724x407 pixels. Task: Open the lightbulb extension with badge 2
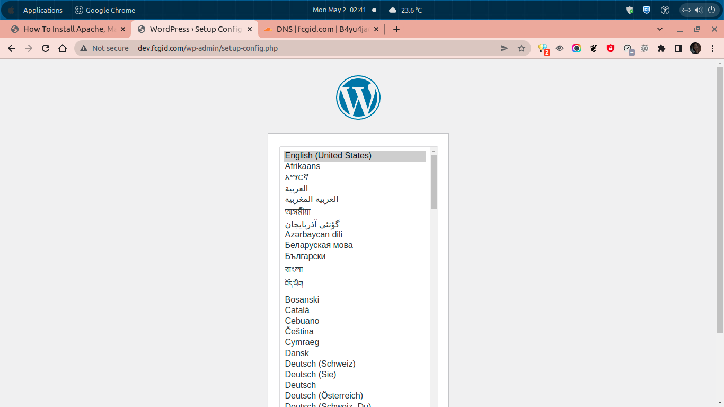(543, 49)
